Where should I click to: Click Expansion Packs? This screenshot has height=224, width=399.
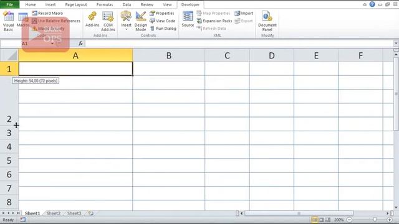click(214, 21)
